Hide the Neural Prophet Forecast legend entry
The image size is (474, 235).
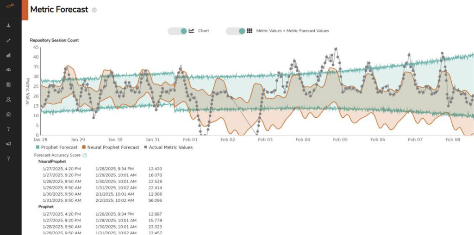tap(111, 147)
